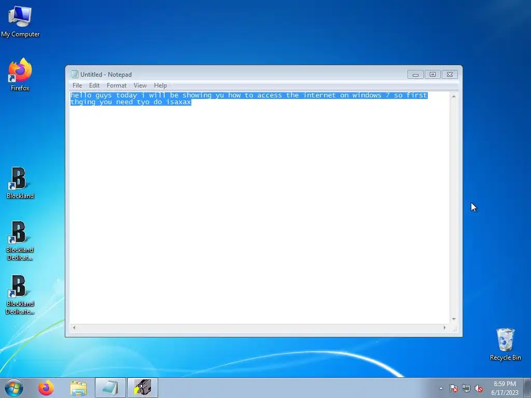
Task: Open network status tray icon
Action: pos(466,388)
